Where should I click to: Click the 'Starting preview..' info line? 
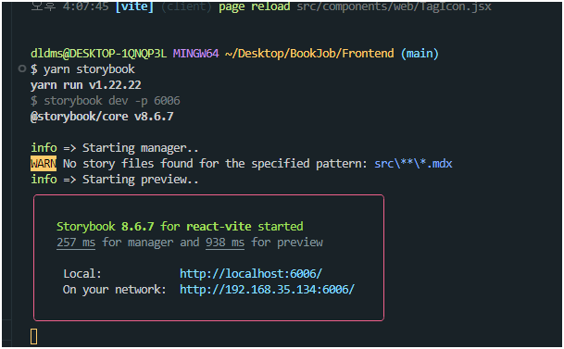coord(115,179)
